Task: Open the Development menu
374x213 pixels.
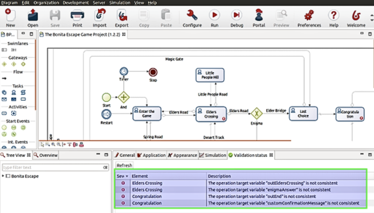Action: point(76,3)
